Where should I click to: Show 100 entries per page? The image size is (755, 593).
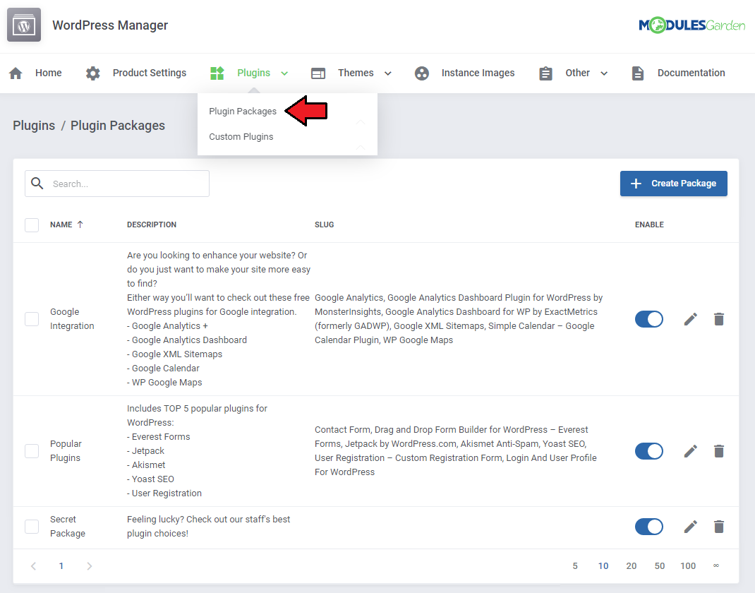click(687, 566)
